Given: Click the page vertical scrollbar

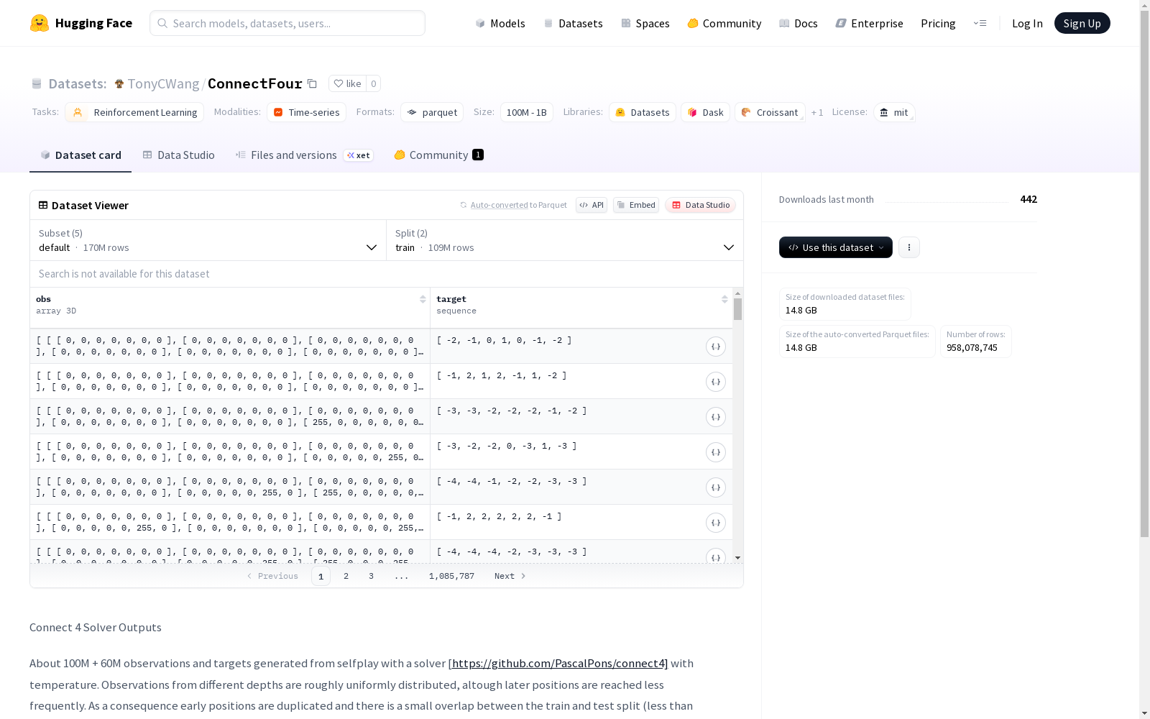Looking at the screenshot, I should 1144,273.
